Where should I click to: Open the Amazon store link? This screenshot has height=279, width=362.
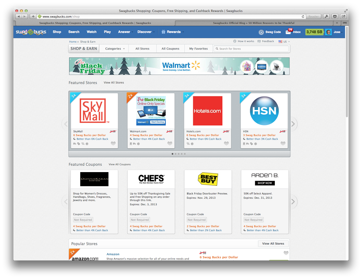click(x=113, y=254)
